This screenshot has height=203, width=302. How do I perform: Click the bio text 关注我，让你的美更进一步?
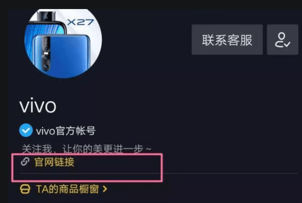[x=86, y=149]
